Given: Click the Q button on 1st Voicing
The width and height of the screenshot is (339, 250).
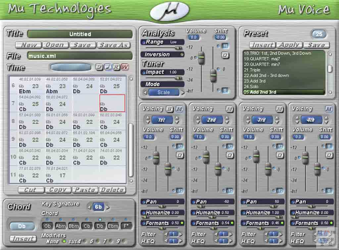Looking at the screenshot, I should (x=180, y=155).
